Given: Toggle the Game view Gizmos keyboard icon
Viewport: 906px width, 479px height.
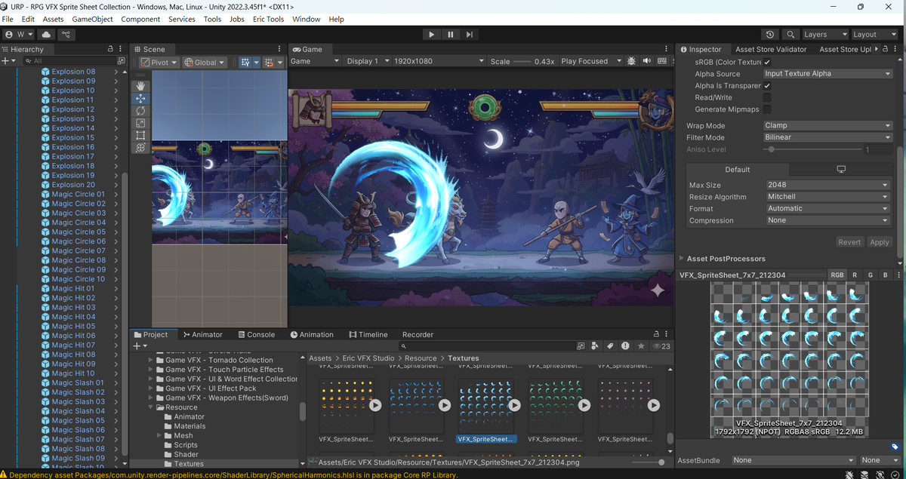Looking at the screenshot, I should coord(662,61).
